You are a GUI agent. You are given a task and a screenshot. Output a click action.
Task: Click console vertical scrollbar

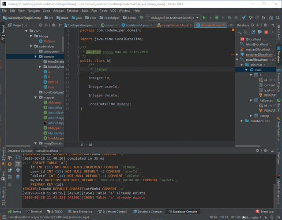[x=274, y=195]
